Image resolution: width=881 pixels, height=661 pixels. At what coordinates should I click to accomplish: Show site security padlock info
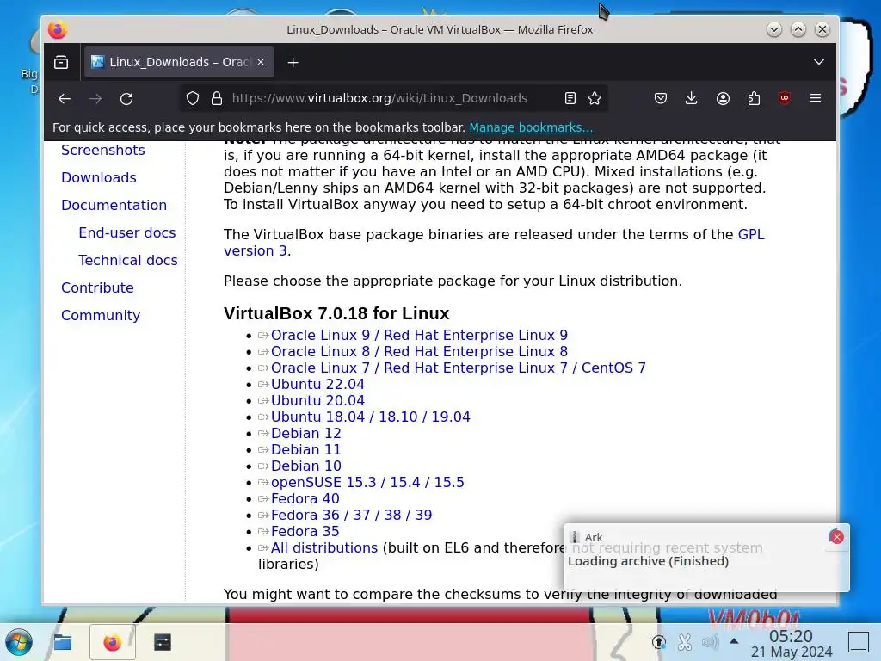click(x=217, y=98)
